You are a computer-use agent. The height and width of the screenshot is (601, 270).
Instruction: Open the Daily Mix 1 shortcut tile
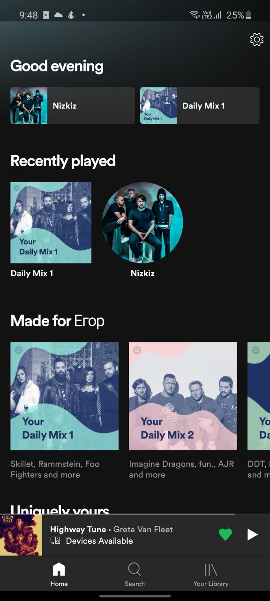click(x=200, y=106)
